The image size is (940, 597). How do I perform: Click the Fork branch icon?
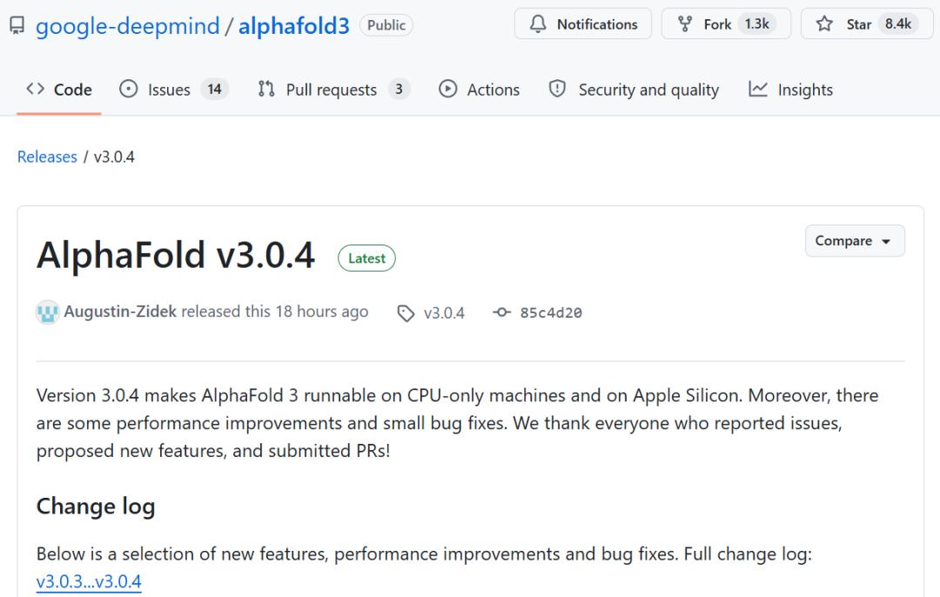(685, 24)
